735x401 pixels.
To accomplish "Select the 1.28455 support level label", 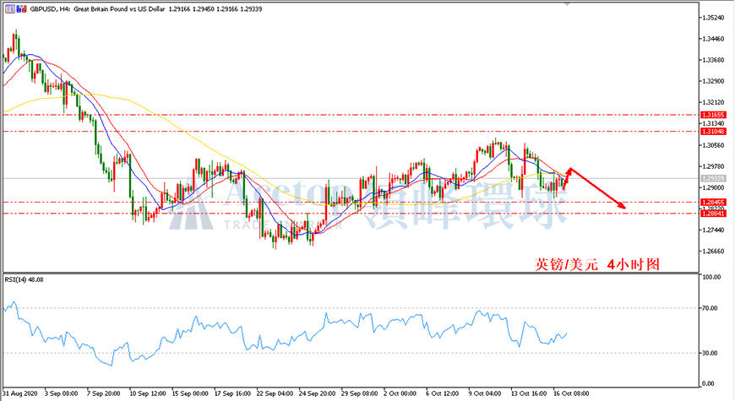I will [x=713, y=203].
